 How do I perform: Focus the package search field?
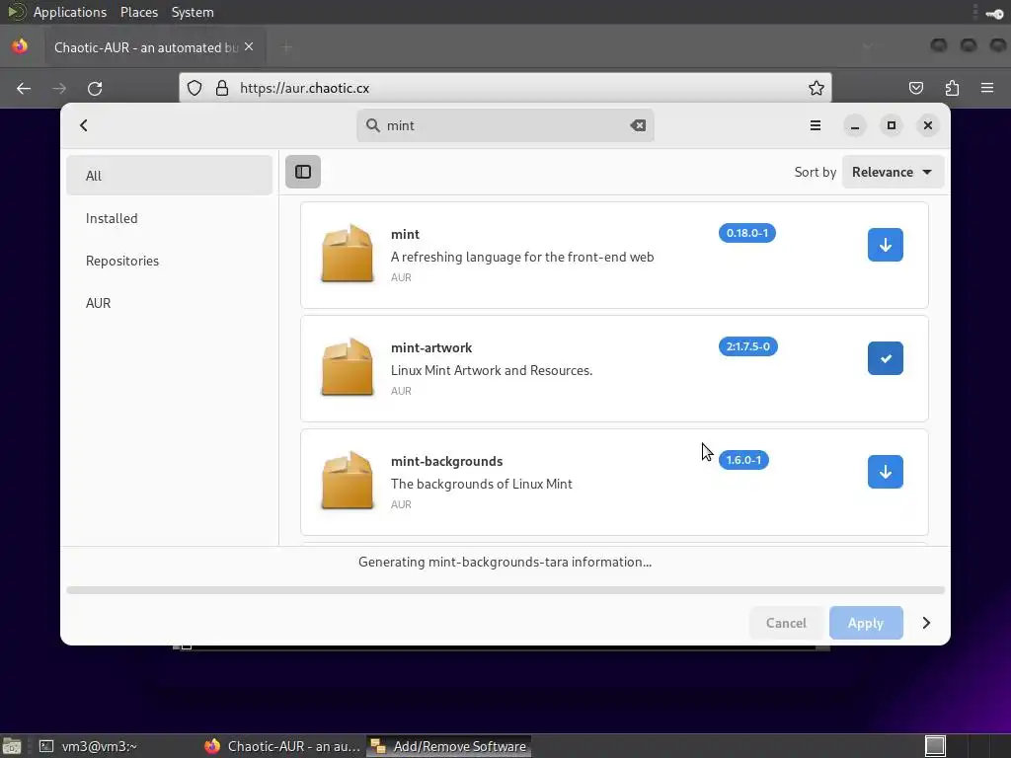[x=505, y=125]
